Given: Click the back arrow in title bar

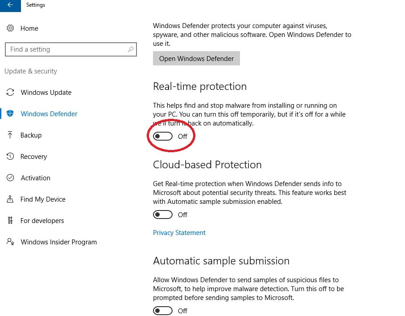Looking at the screenshot, I should pos(10,5).
